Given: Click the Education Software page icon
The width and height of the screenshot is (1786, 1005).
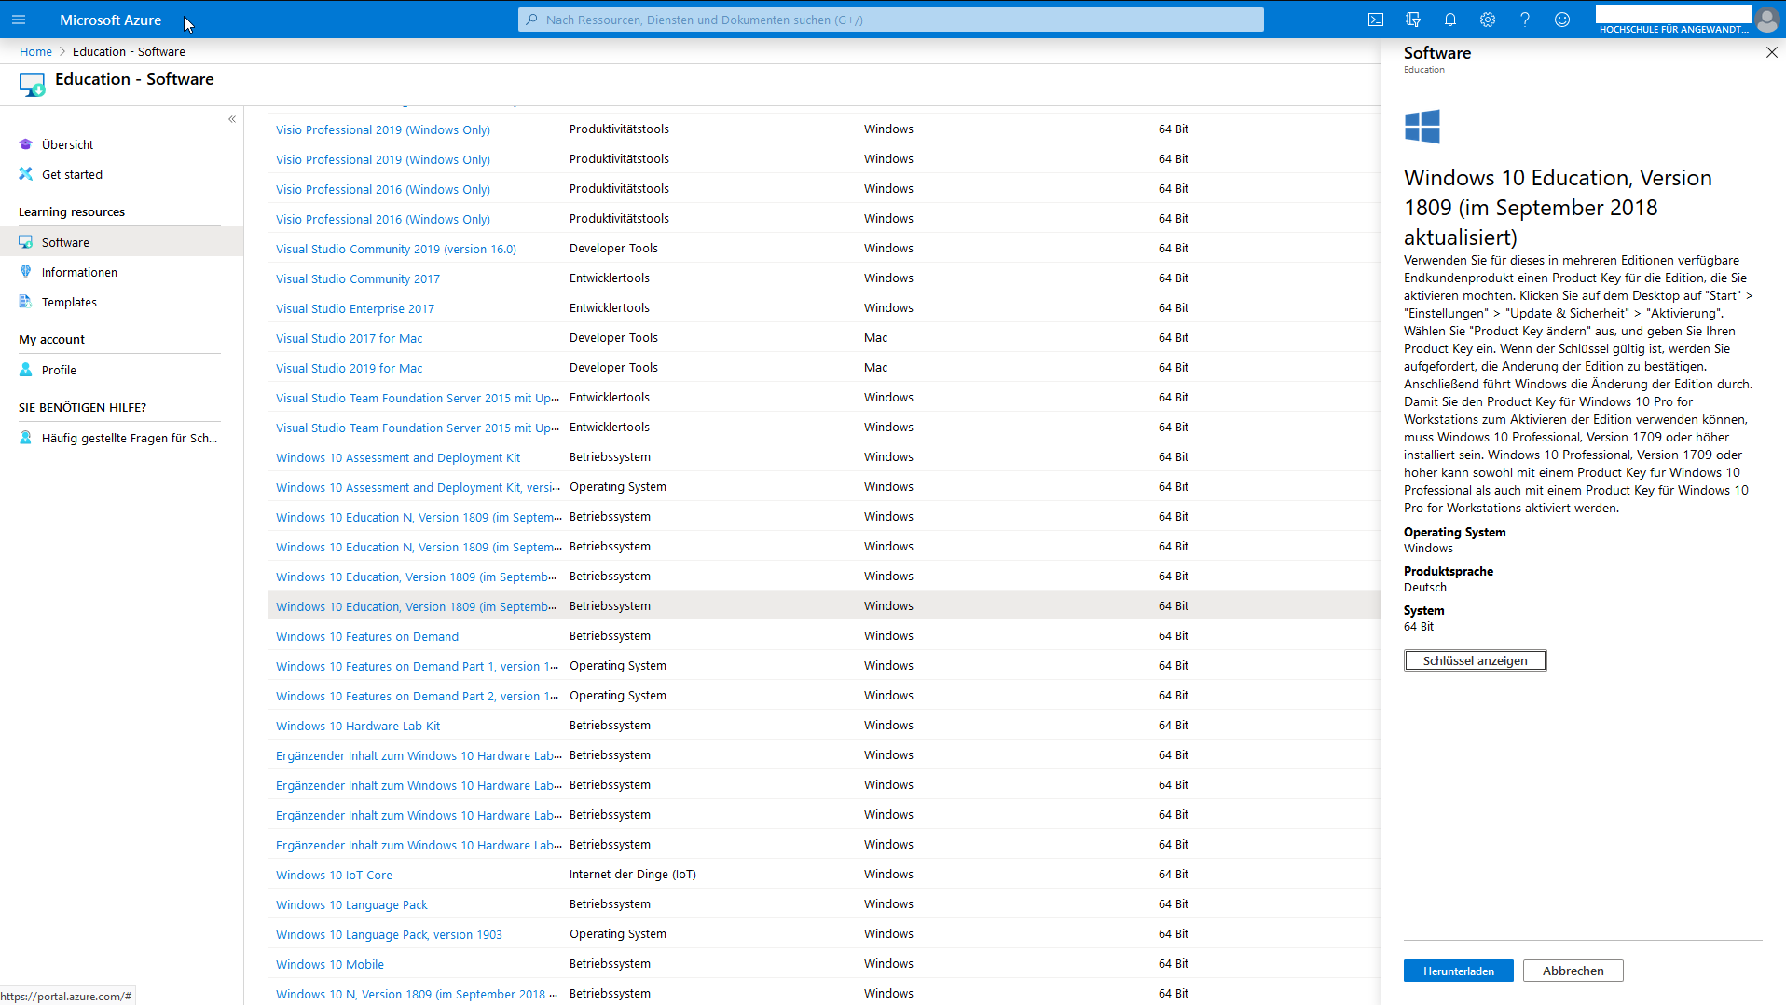Looking at the screenshot, I should tap(32, 85).
